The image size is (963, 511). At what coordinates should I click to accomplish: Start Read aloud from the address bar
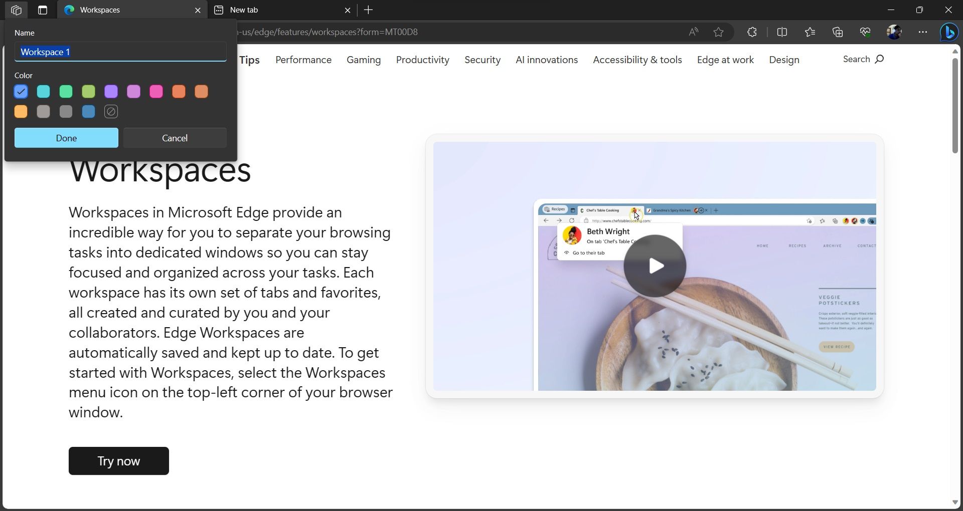point(694,32)
